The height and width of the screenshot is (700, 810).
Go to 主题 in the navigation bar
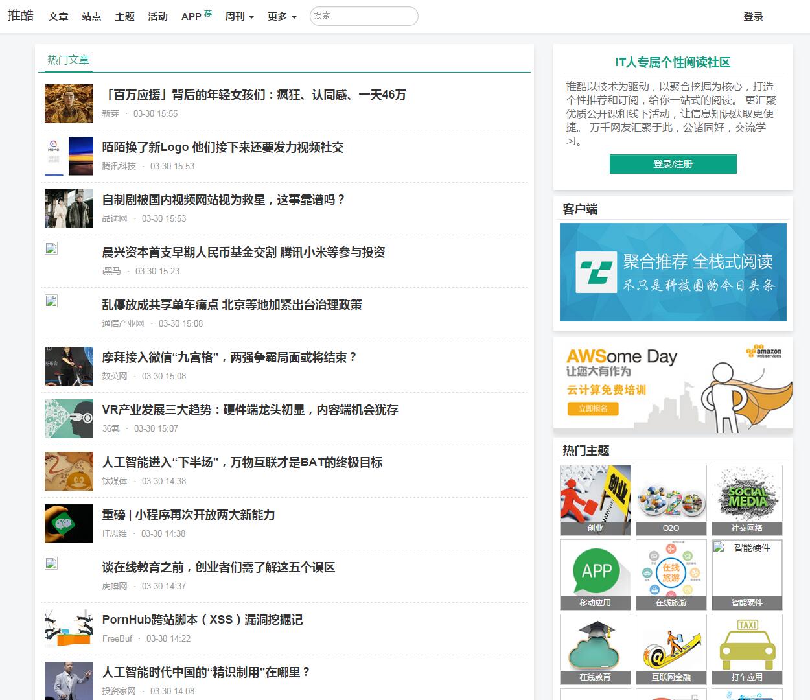point(125,17)
